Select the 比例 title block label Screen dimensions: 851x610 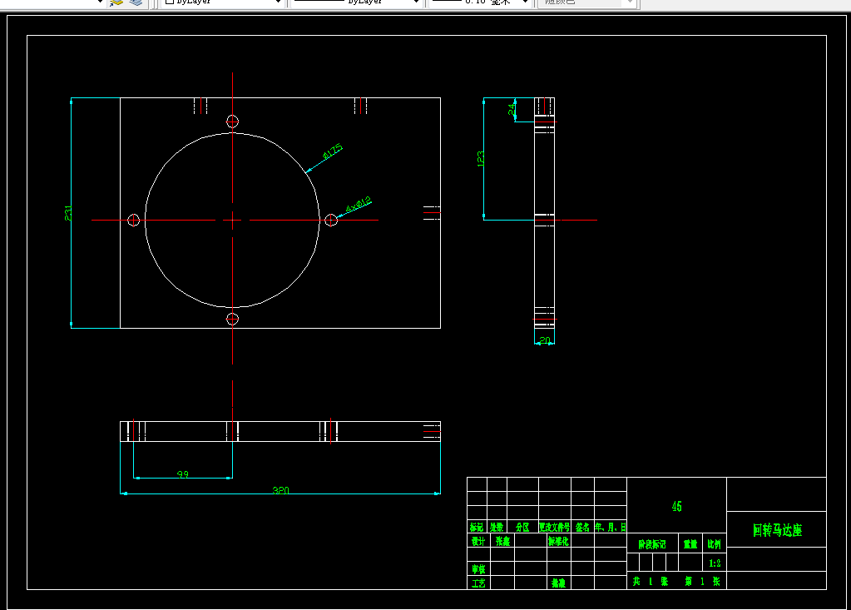coord(715,544)
